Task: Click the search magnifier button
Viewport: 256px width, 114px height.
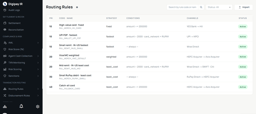Action: click(201, 7)
